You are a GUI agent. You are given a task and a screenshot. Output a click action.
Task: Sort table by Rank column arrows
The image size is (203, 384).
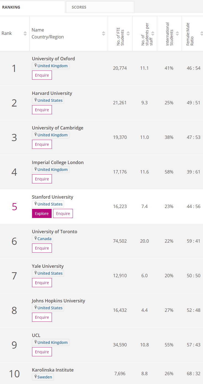25,33
